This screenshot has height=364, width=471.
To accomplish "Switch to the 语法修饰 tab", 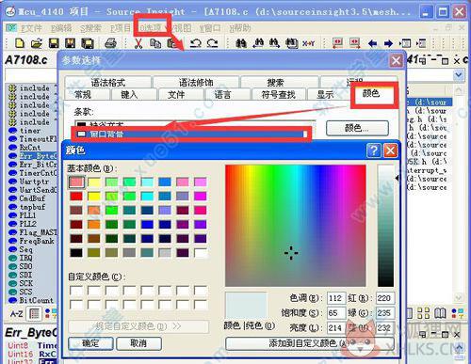I will click(x=196, y=83).
